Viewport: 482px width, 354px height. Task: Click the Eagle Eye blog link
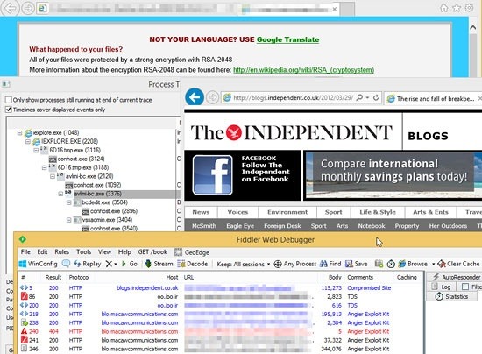(x=240, y=226)
